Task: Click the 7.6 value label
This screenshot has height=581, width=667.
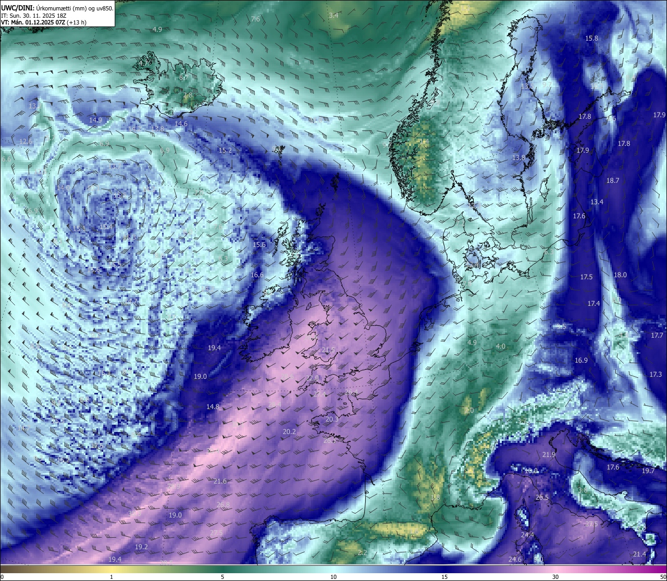Action: [255, 19]
